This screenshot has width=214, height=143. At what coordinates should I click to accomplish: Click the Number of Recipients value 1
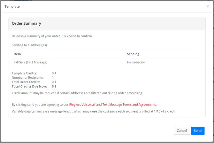click(53, 78)
